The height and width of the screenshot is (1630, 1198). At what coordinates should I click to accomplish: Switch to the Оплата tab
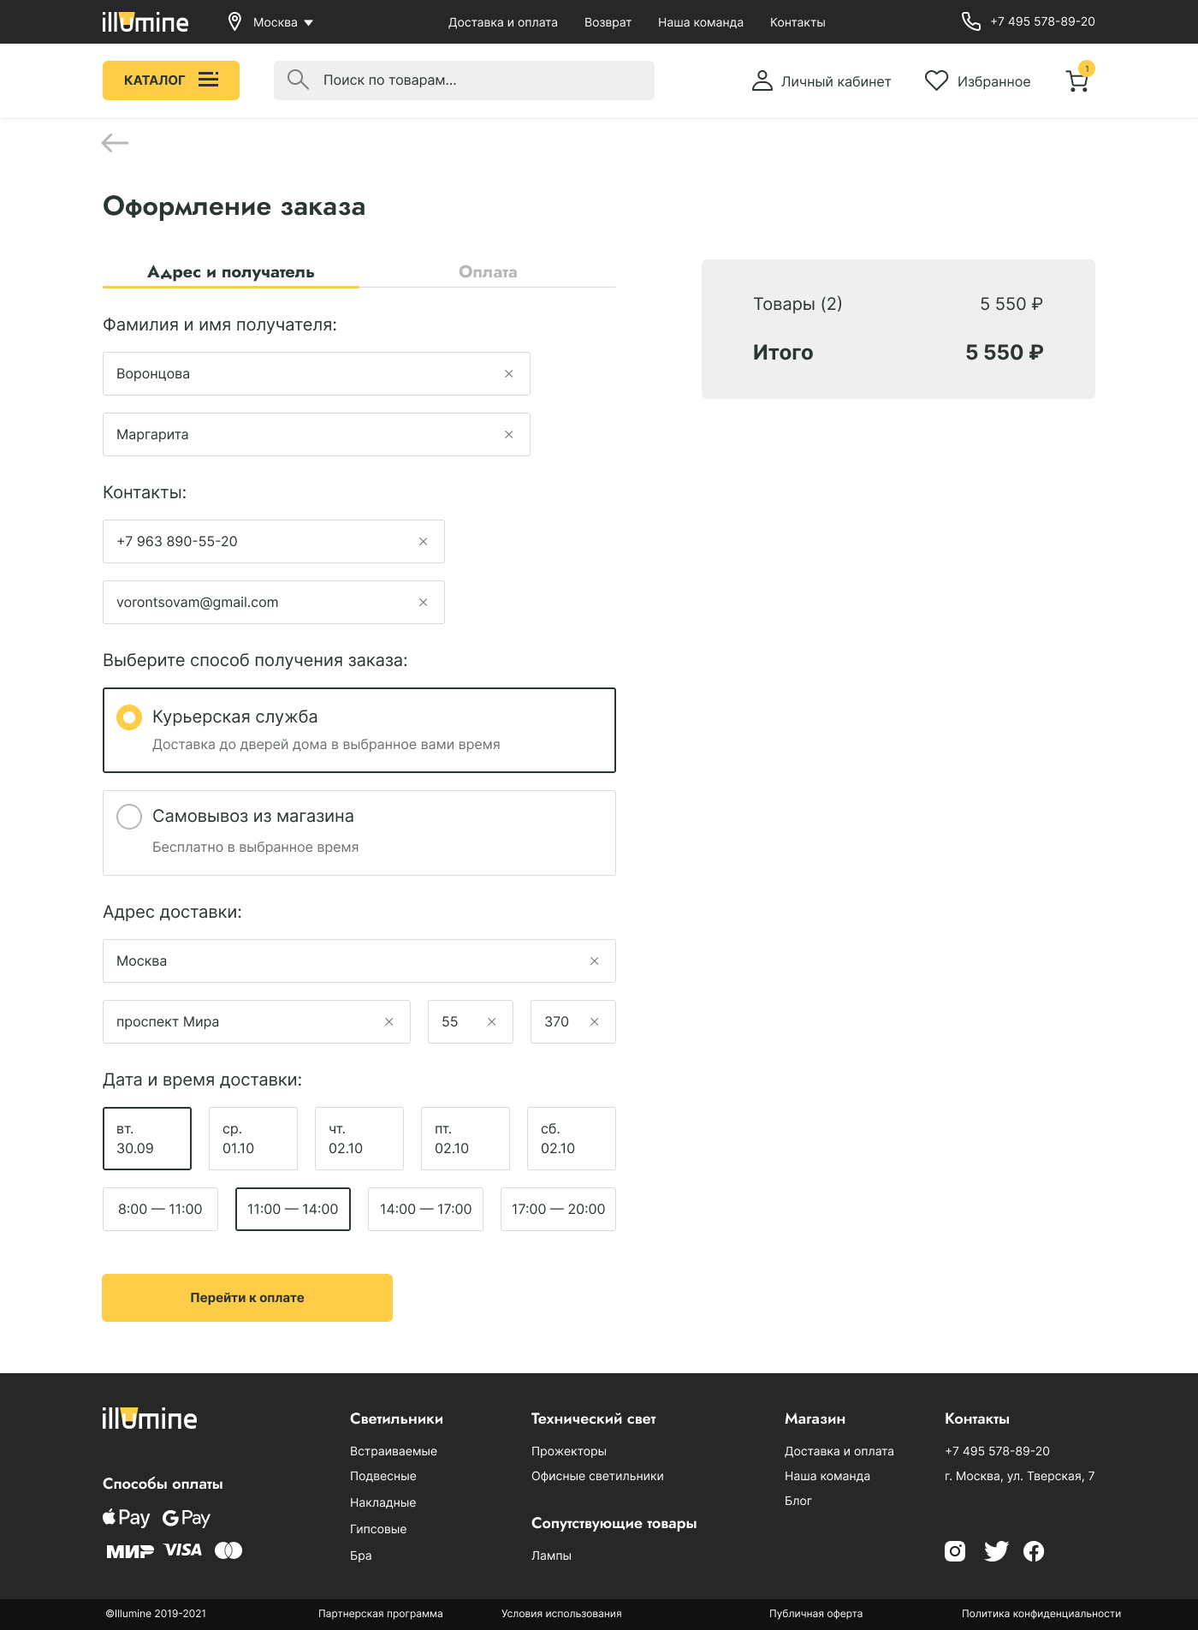[x=488, y=272]
